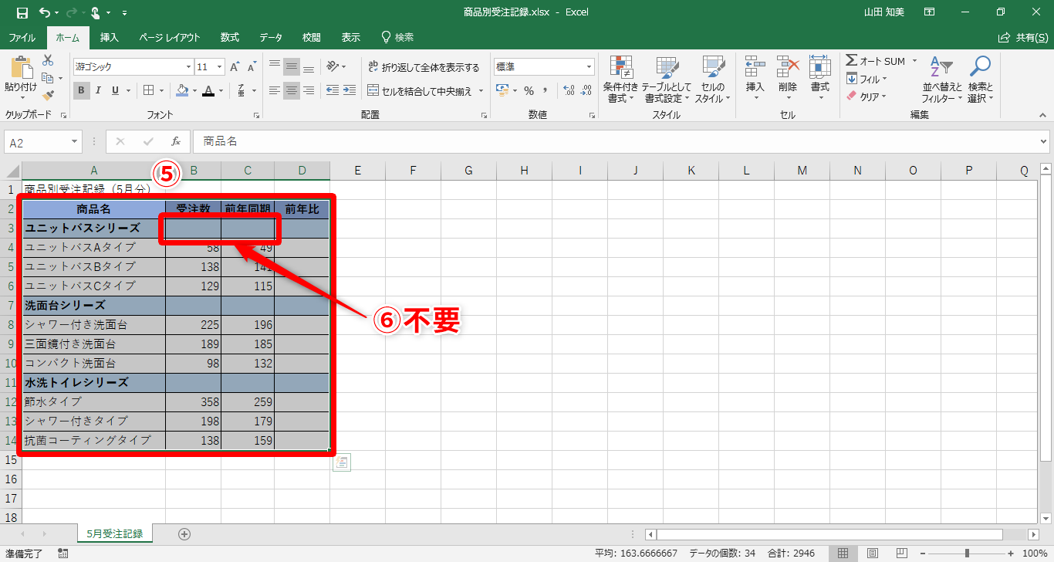Apply comma style number format
Screen dimensions: 1054x562
(546, 90)
